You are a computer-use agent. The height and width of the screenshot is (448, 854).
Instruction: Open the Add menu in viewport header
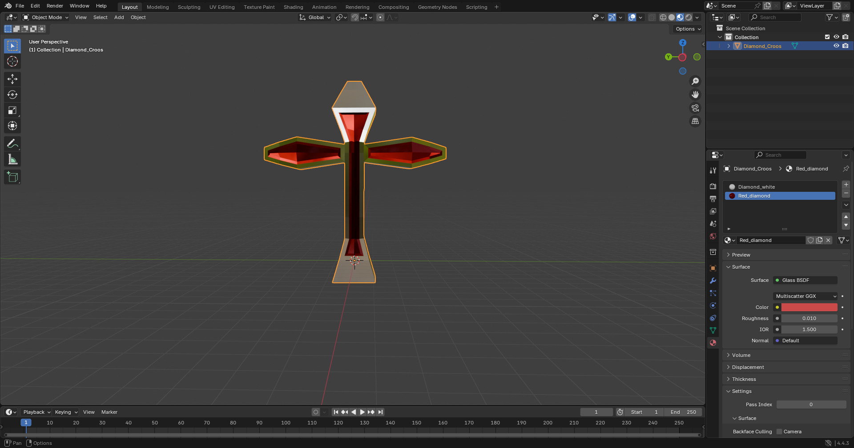(x=119, y=17)
